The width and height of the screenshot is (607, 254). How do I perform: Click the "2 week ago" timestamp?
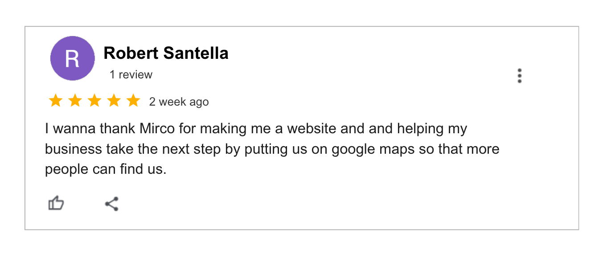[179, 102]
